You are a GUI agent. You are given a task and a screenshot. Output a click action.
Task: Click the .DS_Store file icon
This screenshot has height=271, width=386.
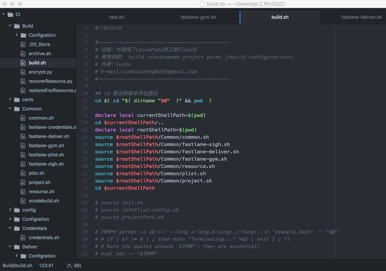23,44
